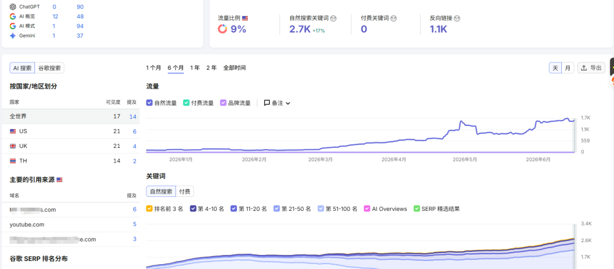The image size is (614, 269).
Task: Click the traffic share donut icon
Action: (x=222, y=29)
